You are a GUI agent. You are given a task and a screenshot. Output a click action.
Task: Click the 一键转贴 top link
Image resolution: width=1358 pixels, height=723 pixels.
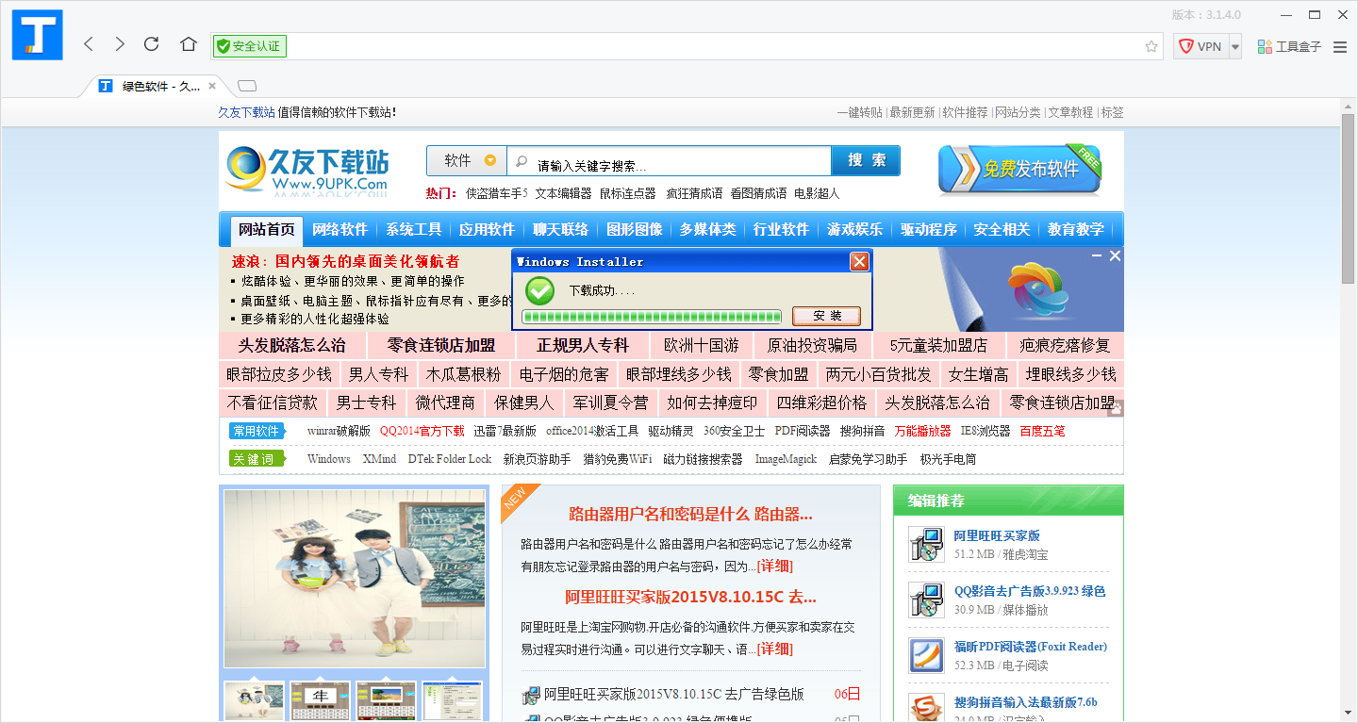point(859,112)
